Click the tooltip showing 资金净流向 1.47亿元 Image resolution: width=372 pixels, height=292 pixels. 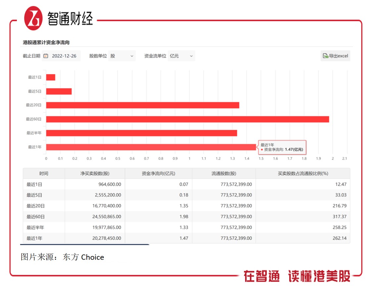tap(282, 146)
